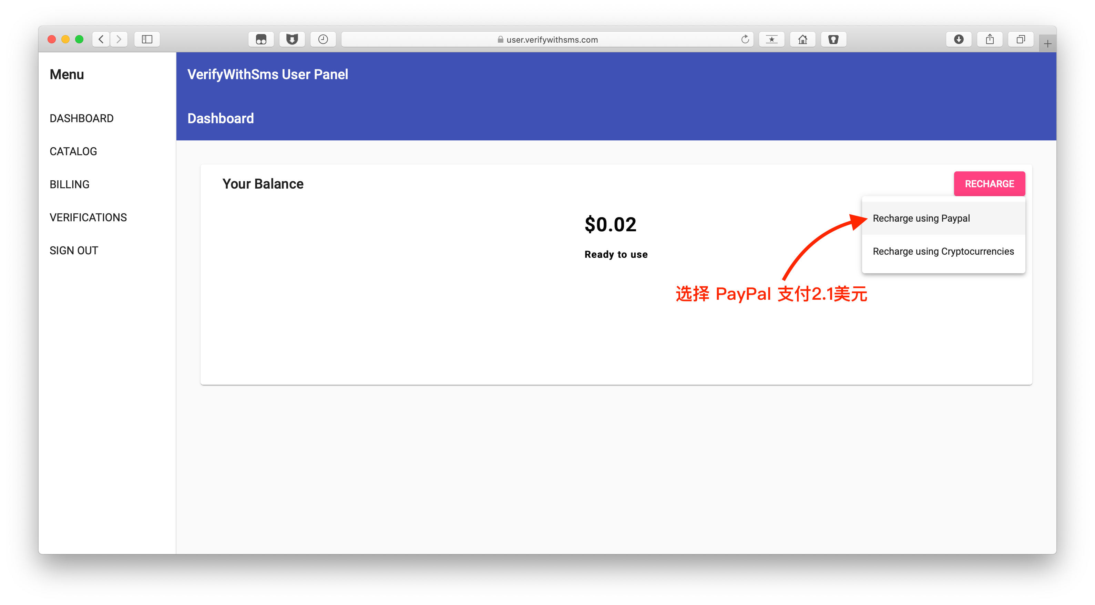
Task: Go to CATALOG in side menu
Action: pyautogui.click(x=73, y=151)
